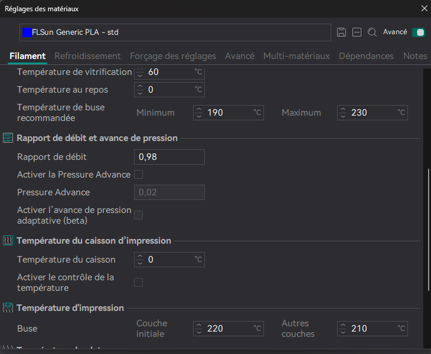Click the Maximum nozzle temperature 230 field

click(373, 113)
